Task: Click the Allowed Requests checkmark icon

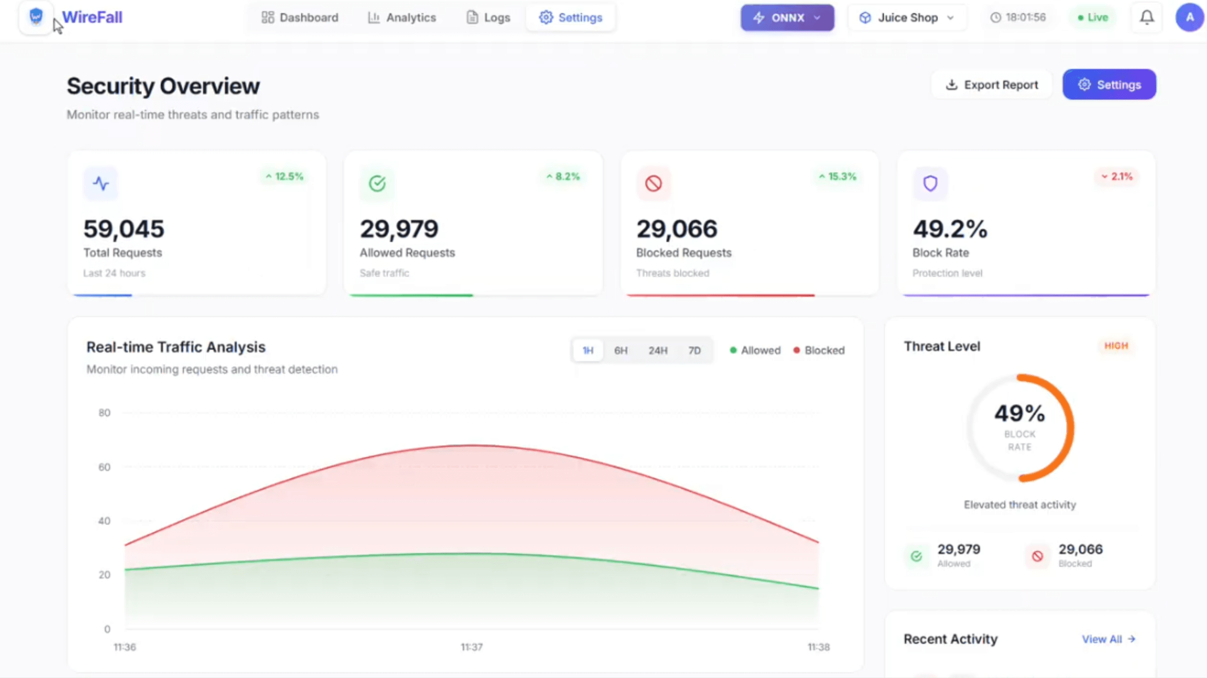Action: 378,184
